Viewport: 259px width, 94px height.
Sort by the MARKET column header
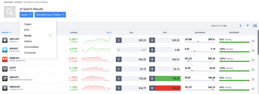click(6, 33)
